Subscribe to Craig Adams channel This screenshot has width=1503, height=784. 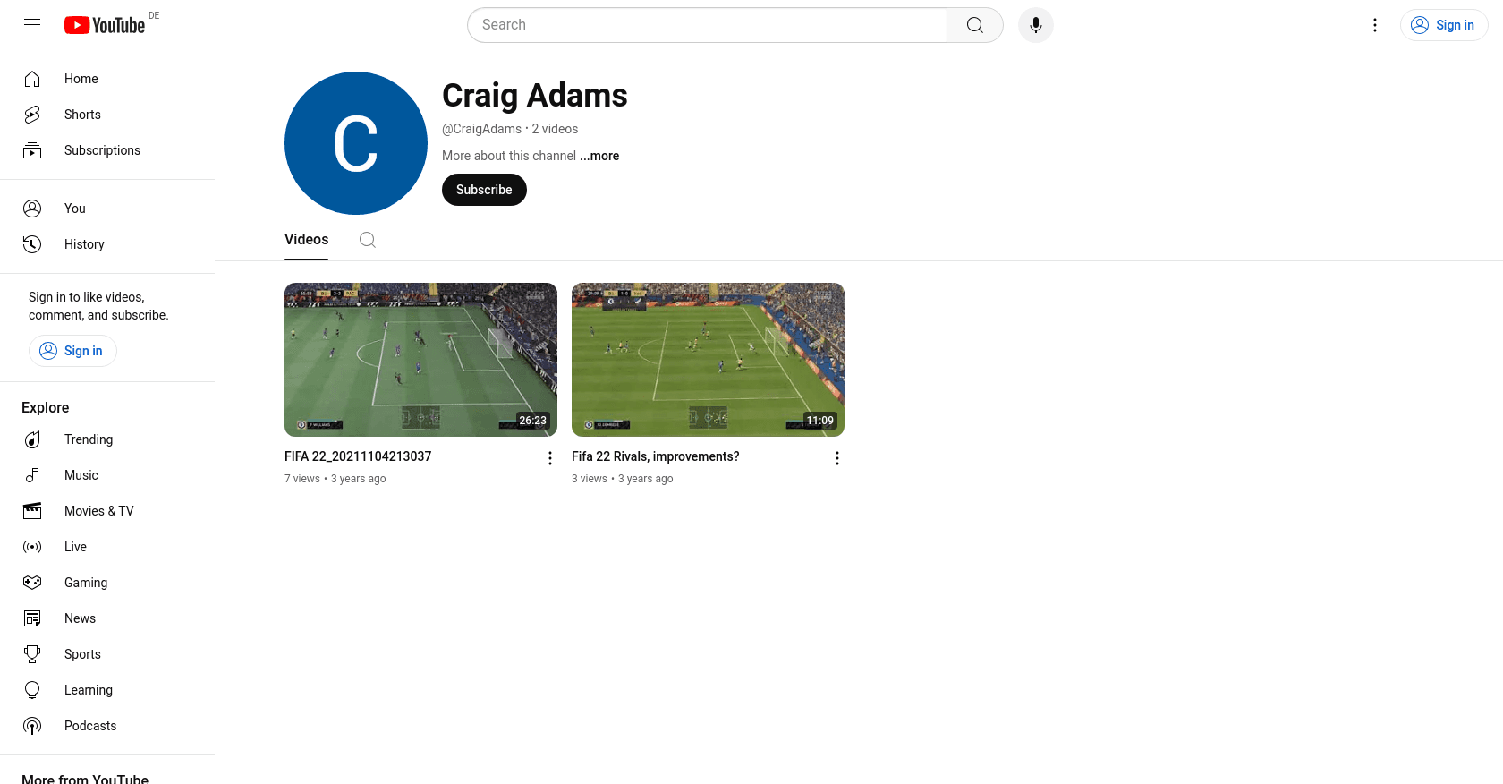pyautogui.click(x=484, y=190)
